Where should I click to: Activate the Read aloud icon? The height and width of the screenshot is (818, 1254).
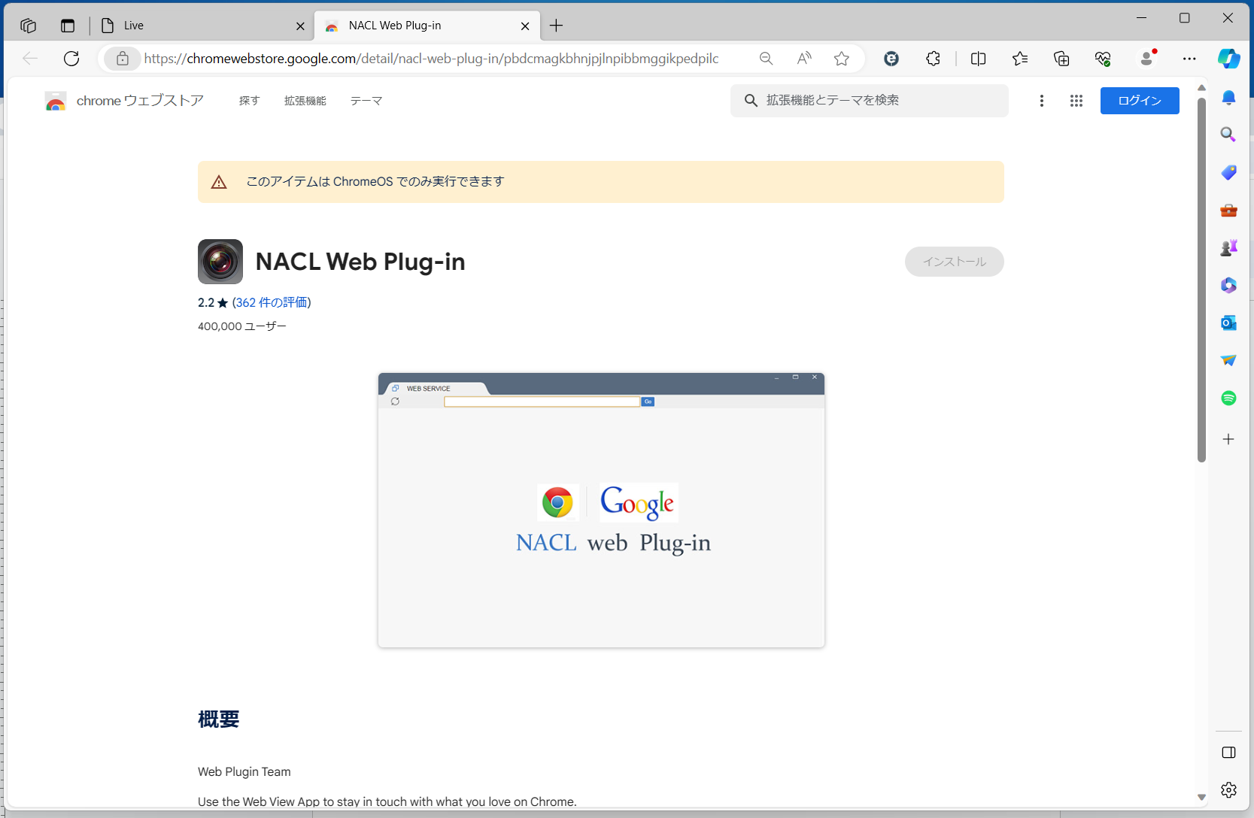point(804,59)
